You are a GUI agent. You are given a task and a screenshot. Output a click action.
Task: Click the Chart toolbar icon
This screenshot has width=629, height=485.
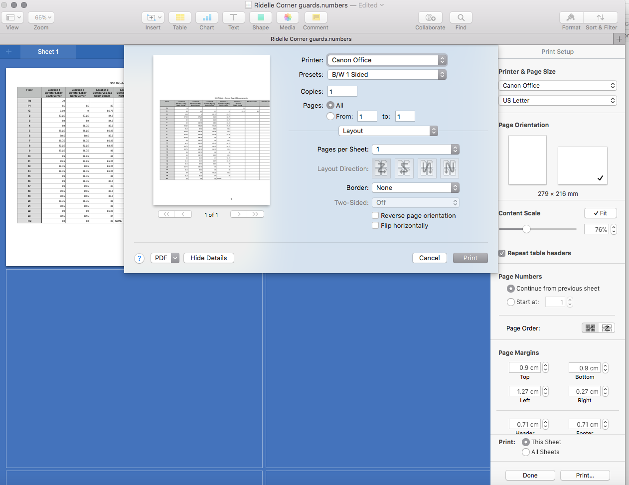click(x=207, y=17)
